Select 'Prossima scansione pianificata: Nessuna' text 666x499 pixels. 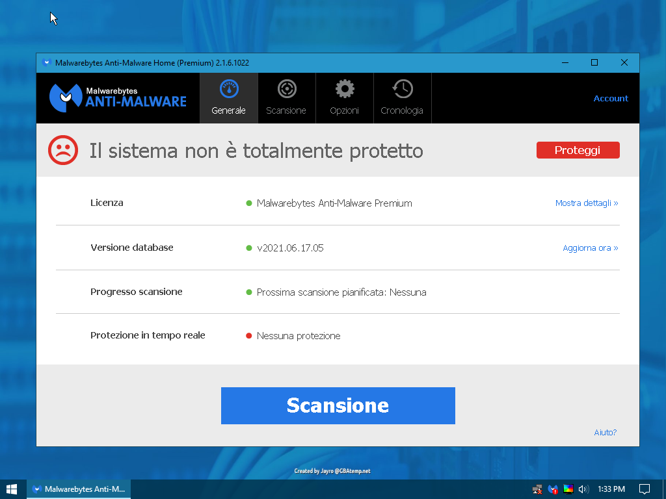(341, 292)
